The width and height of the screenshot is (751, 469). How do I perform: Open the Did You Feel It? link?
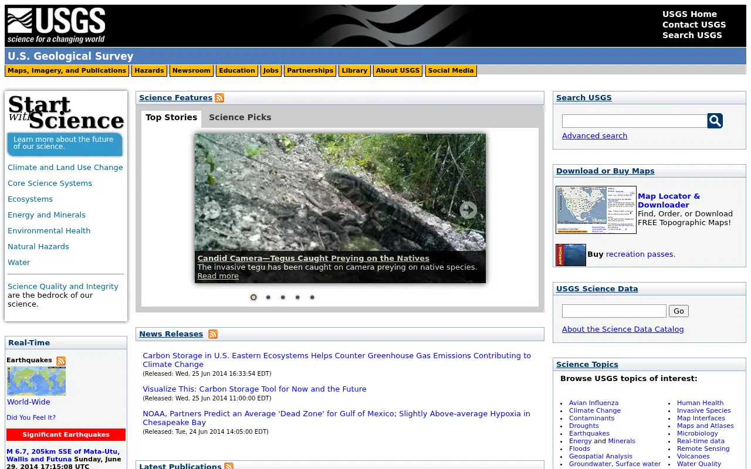tap(31, 418)
